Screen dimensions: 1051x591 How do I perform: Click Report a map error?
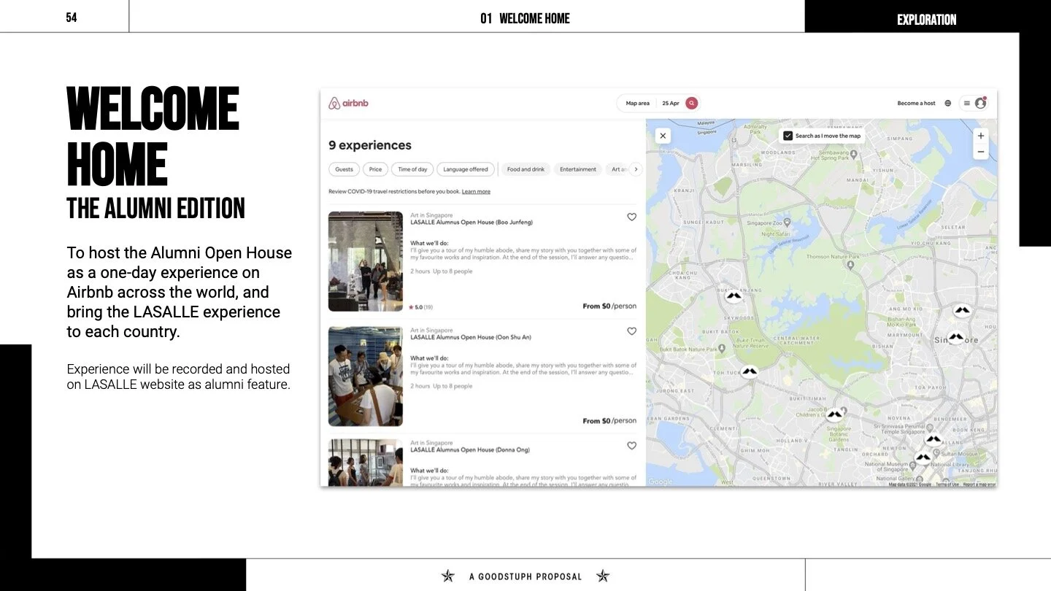(979, 484)
